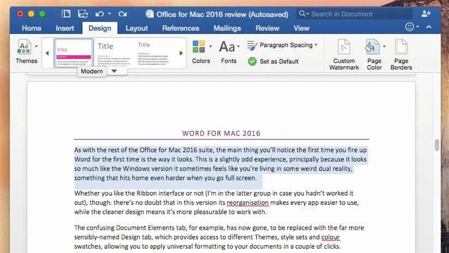Click the share person-plus icon
This screenshot has height=253, width=449.
point(426,14)
